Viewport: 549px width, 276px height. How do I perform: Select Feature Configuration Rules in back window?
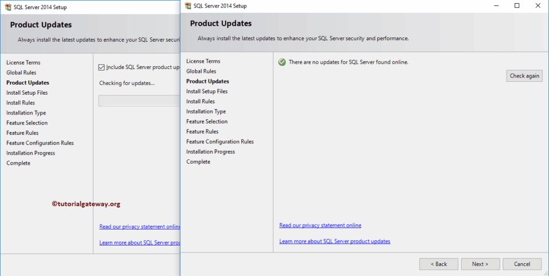click(40, 143)
